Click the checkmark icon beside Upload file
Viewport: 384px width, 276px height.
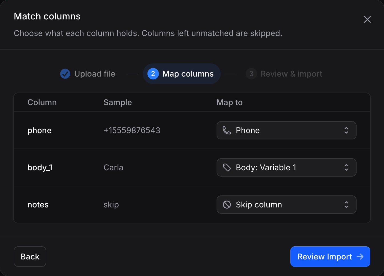click(x=65, y=74)
